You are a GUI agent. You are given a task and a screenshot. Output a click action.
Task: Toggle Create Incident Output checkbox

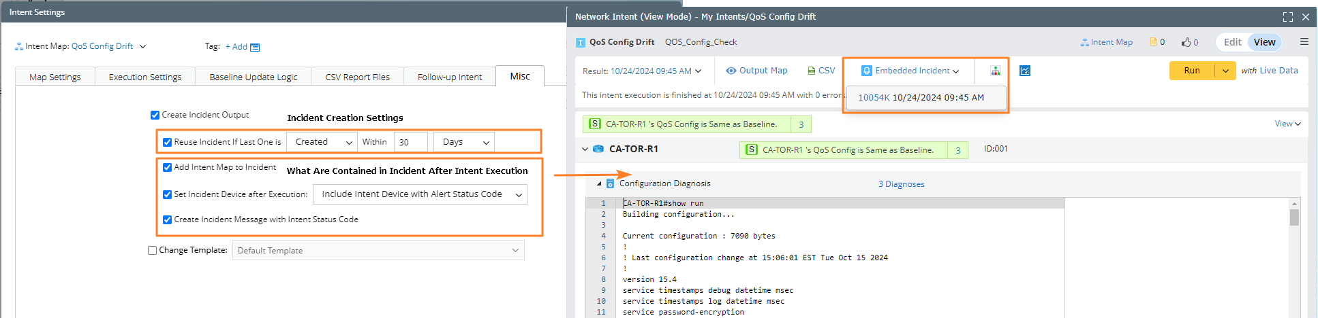[x=155, y=115]
